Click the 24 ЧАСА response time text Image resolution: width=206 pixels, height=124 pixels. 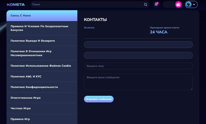click(x=159, y=32)
